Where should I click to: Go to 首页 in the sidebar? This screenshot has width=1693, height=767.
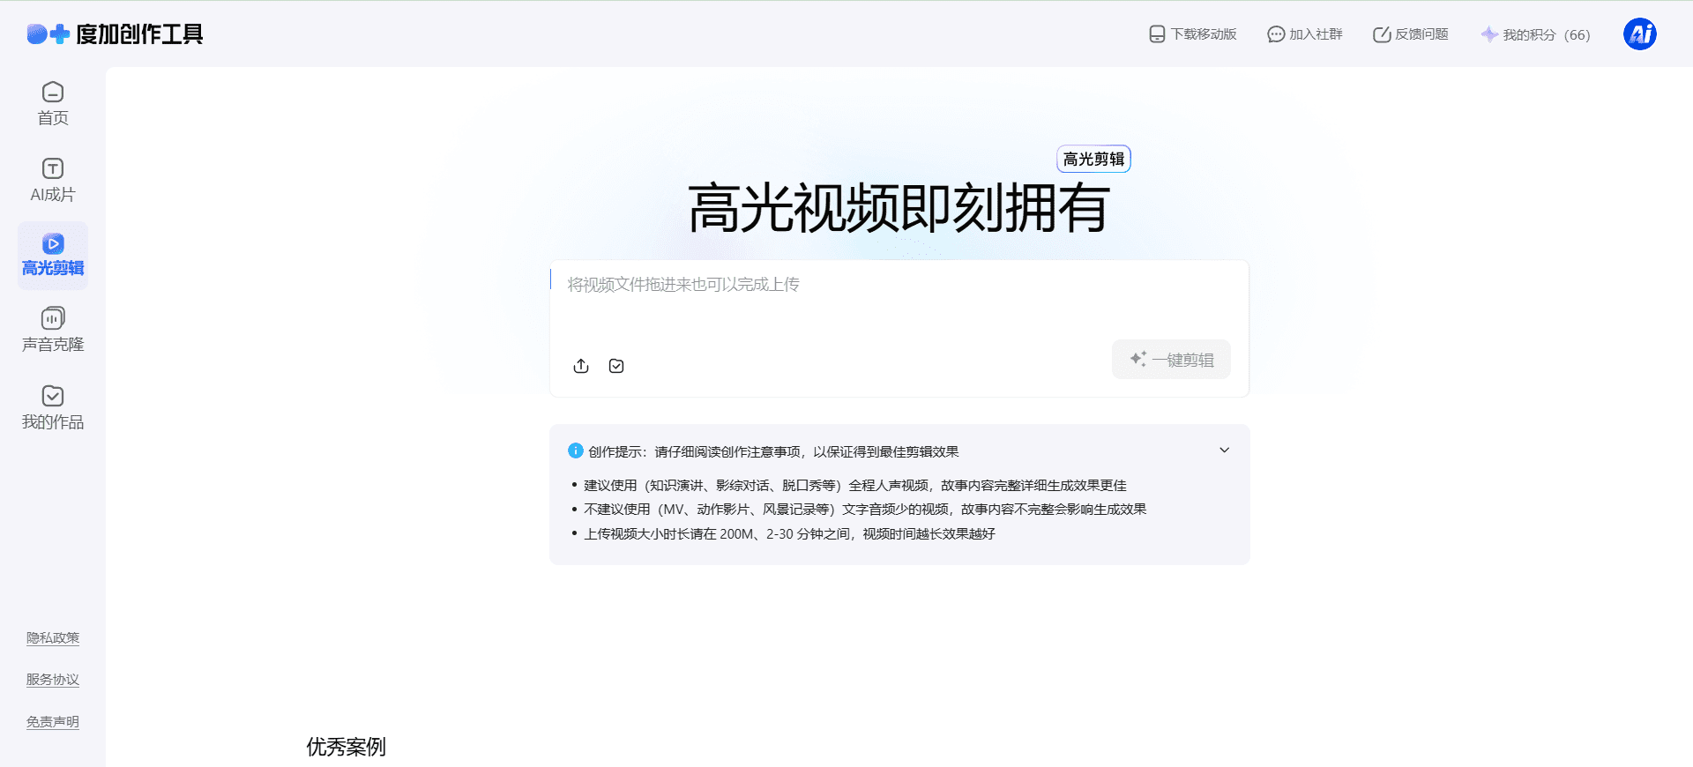pyautogui.click(x=53, y=103)
